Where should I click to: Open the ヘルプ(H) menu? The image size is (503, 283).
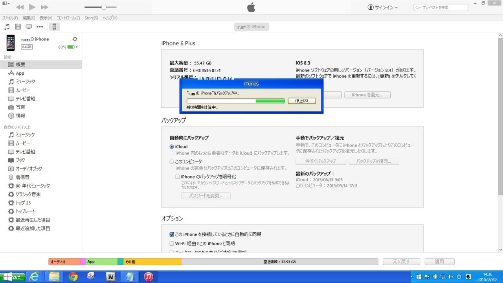click(110, 18)
